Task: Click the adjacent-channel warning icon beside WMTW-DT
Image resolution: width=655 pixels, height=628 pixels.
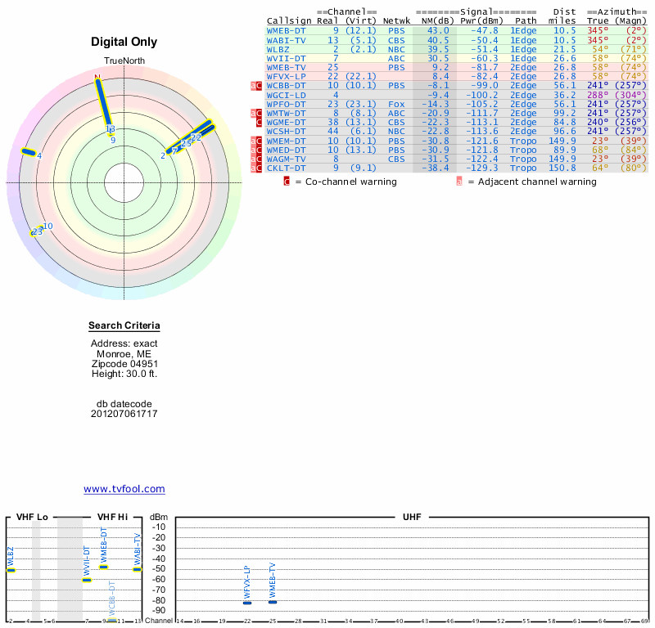Action: (253, 113)
